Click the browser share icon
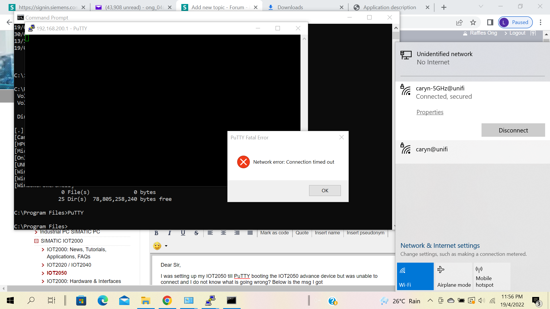 click(x=459, y=22)
